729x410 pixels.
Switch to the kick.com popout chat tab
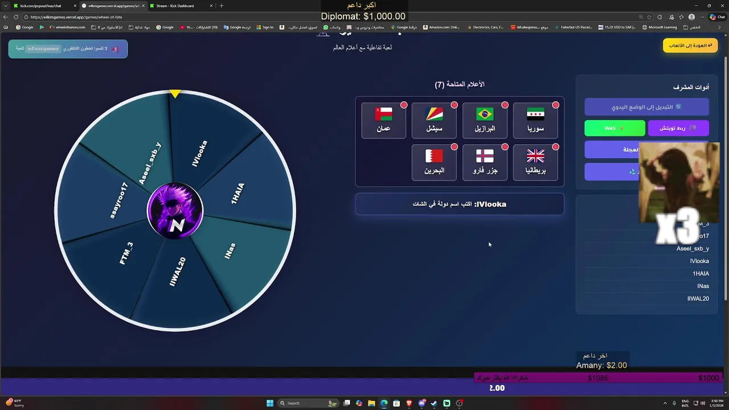[44, 6]
